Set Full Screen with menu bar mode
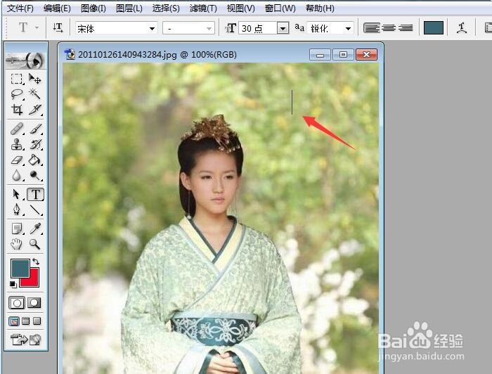 26,321
